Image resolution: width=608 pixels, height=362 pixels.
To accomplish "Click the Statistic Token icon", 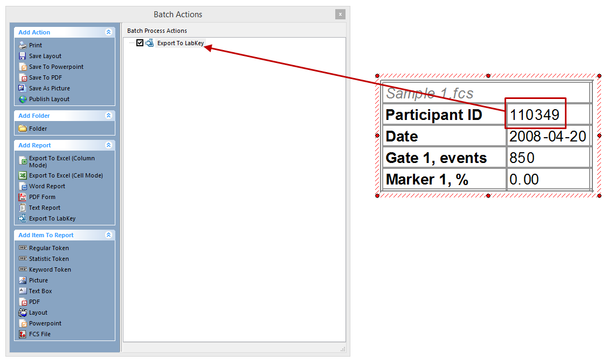I will click(23, 259).
